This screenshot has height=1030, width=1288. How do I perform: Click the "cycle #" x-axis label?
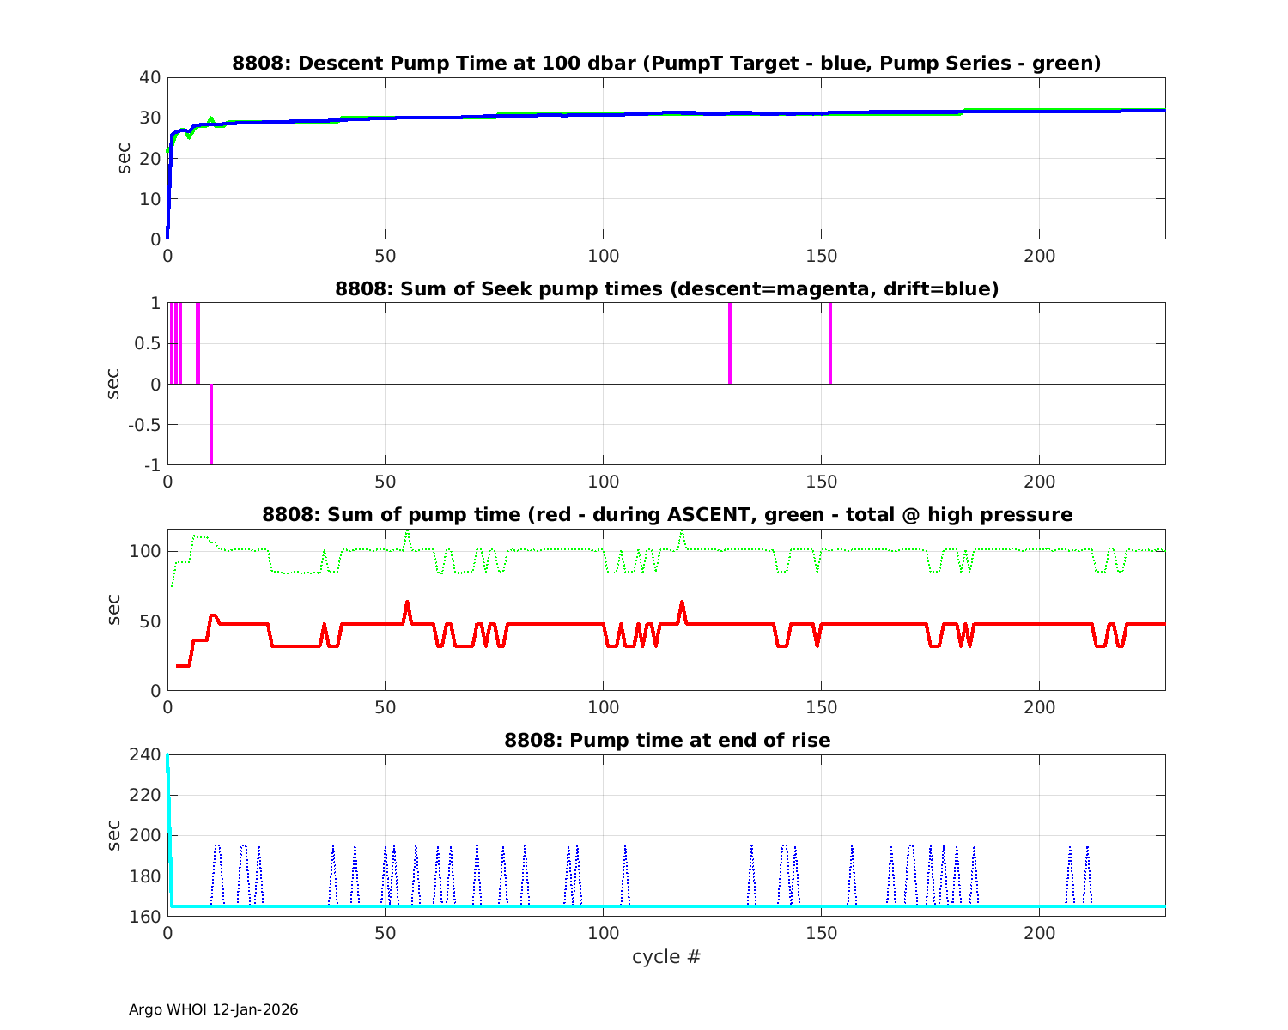tap(666, 956)
